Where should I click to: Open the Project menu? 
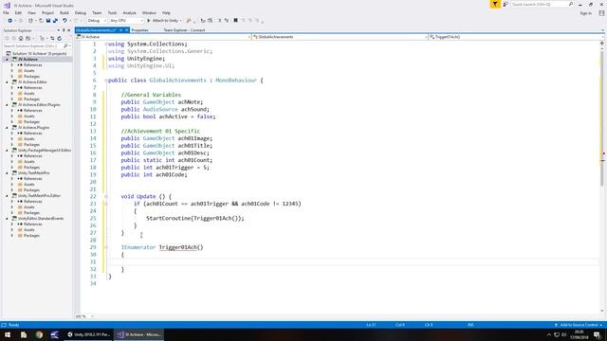(48, 12)
